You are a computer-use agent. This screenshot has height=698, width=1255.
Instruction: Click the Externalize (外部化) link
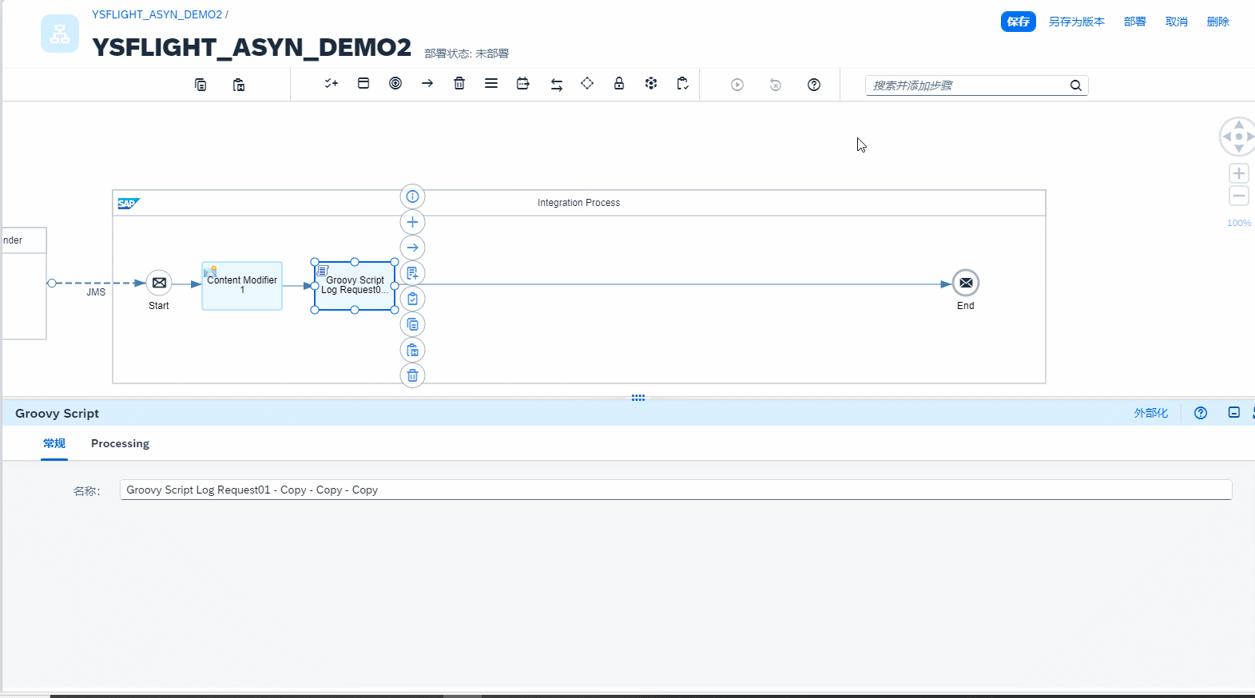1151,413
